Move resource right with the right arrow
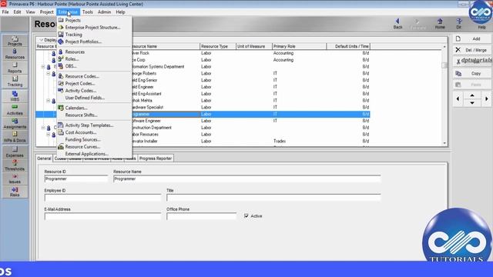Image resolution: width=493 pixels, height=277 pixels. (486, 99)
